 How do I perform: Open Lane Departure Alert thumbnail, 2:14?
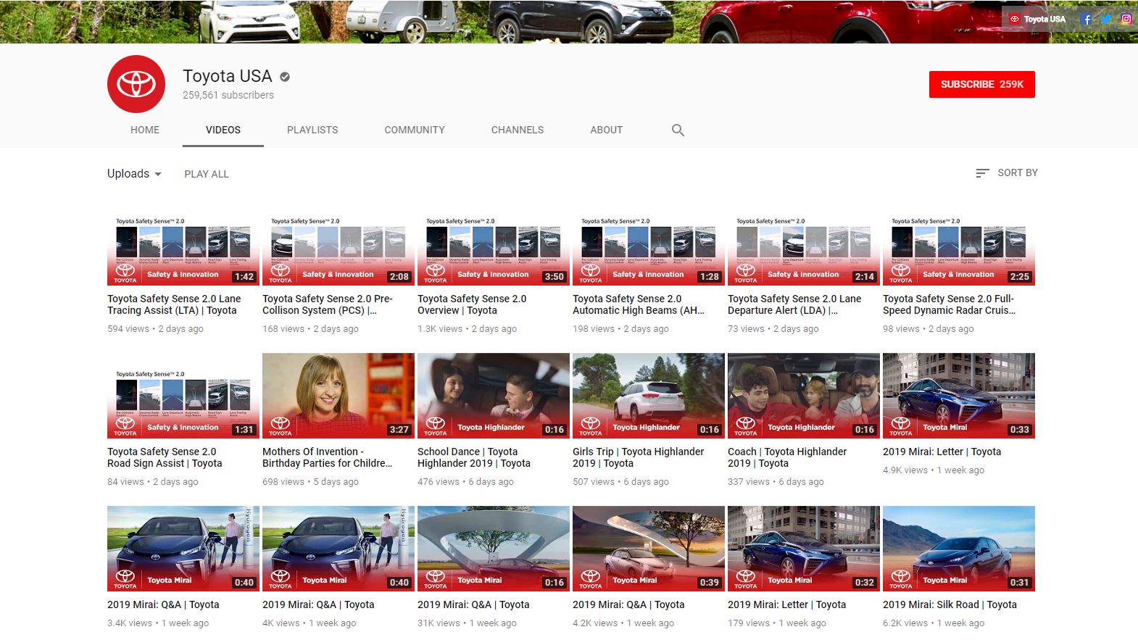click(x=804, y=243)
